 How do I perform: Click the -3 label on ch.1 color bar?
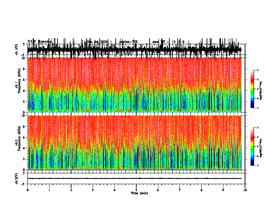point(257,70)
